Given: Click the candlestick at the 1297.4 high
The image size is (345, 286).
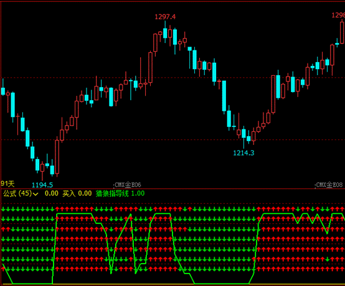Looking at the screenshot, I should 165,33.
